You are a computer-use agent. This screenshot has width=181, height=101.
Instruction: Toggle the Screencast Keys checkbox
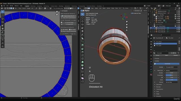pos(132,13)
